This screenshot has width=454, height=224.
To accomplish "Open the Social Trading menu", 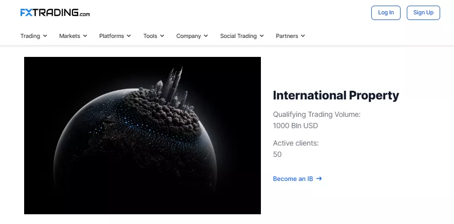I will pos(242,36).
